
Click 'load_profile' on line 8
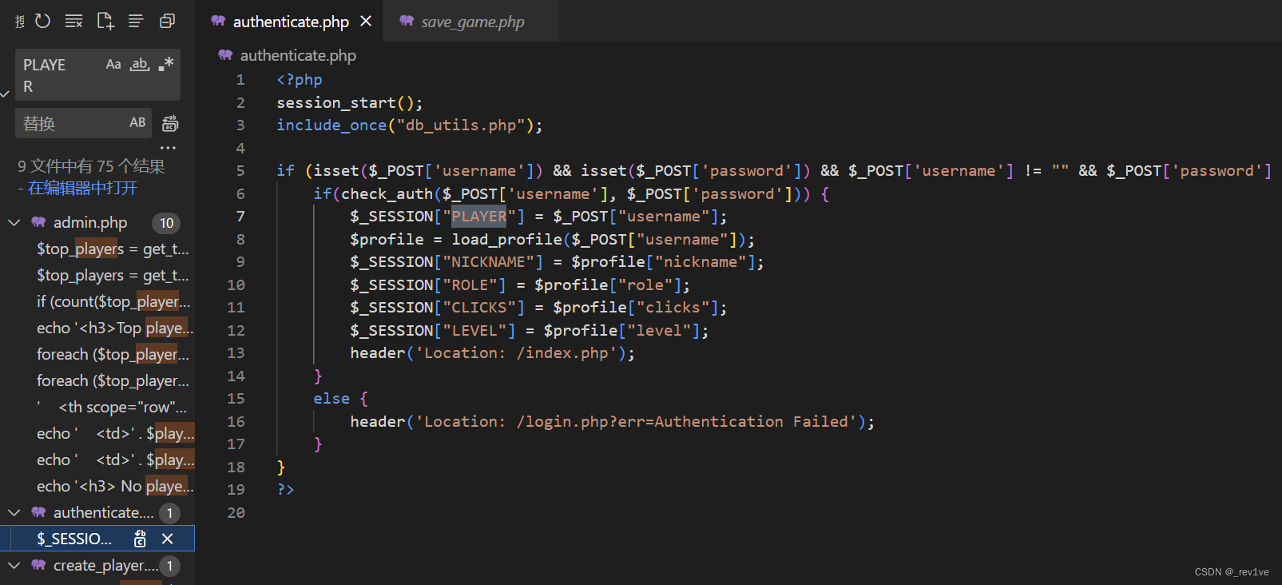coord(506,239)
